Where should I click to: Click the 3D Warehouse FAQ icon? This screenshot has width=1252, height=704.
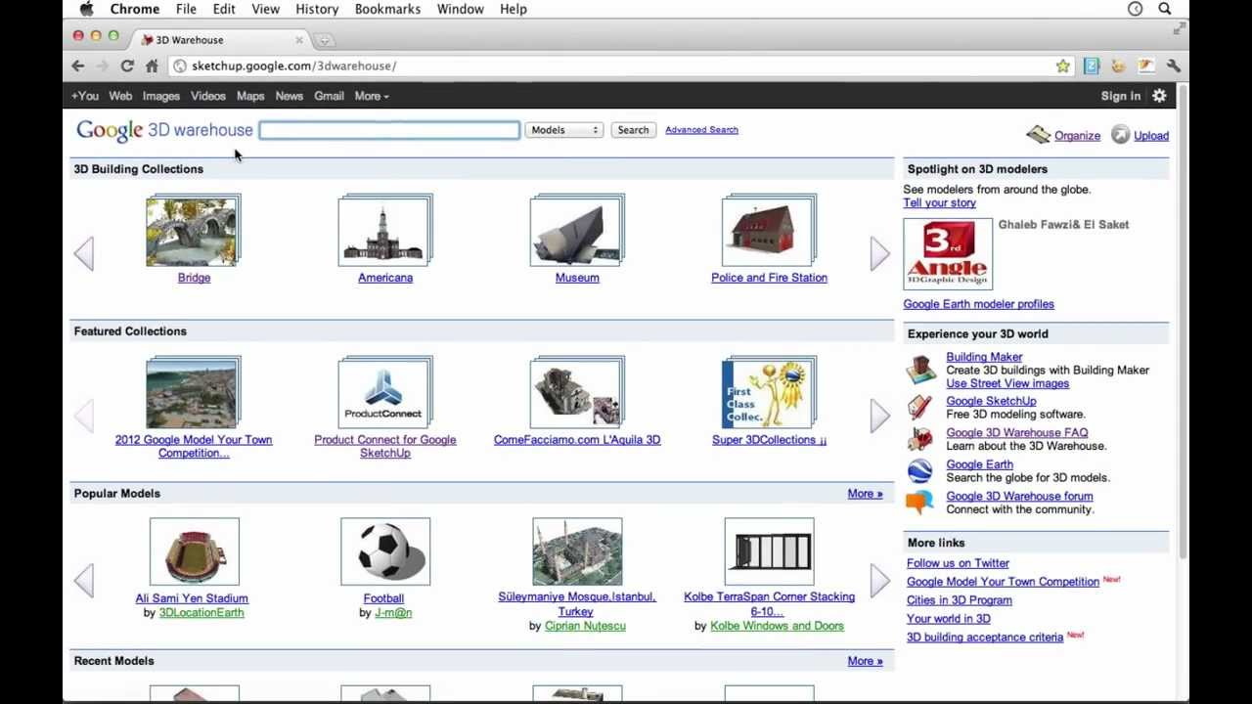pos(919,438)
